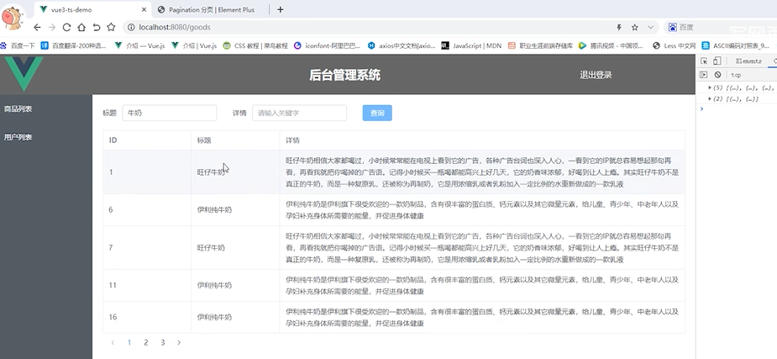
Task: Open the 职业生涯前端存储库 bookmark
Action: 541,45
